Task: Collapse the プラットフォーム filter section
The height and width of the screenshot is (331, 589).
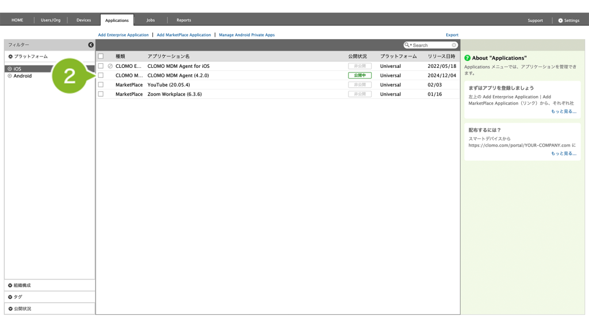Action: click(x=10, y=56)
